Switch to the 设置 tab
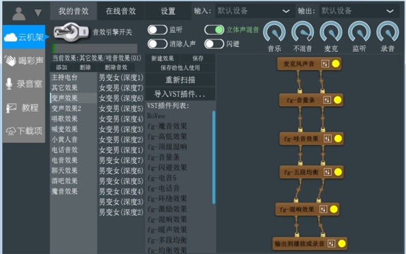406x254 pixels. coord(168,11)
